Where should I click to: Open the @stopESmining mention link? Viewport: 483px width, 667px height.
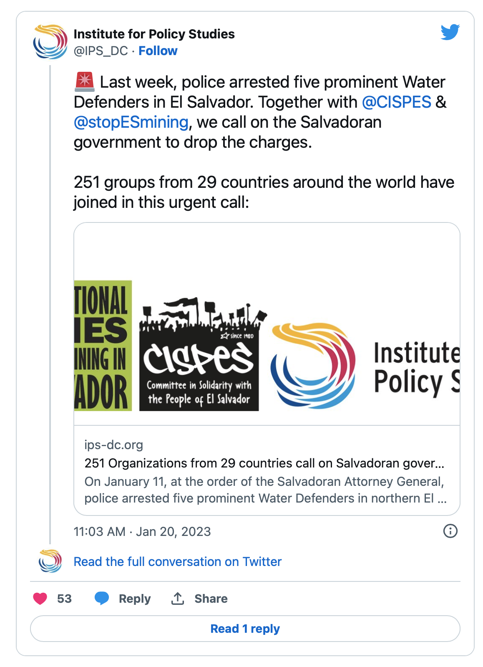coord(131,122)
